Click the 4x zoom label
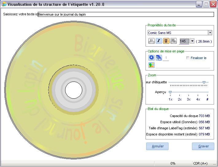Viewport: 218px width, 167px height. point(198,99)
